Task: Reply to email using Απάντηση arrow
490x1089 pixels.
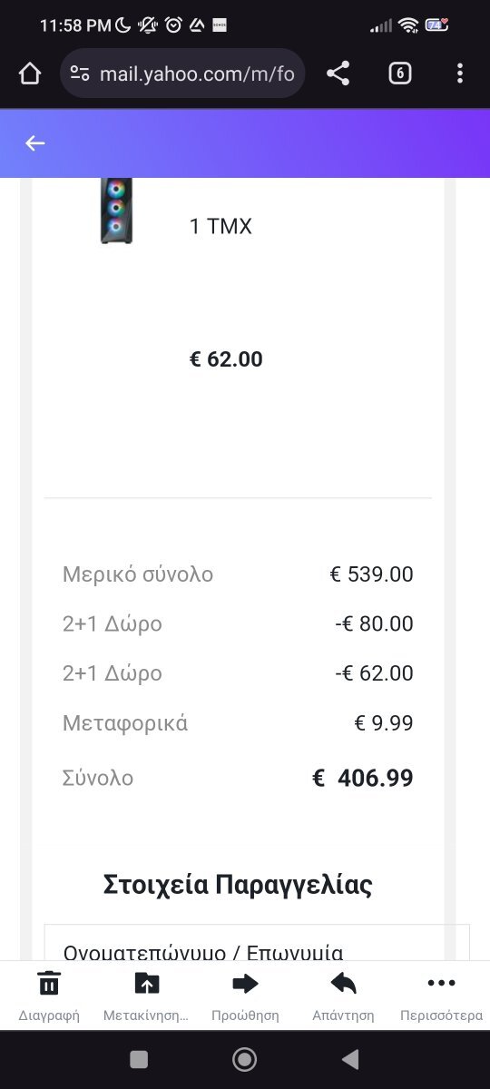Action: coord(343,996)
